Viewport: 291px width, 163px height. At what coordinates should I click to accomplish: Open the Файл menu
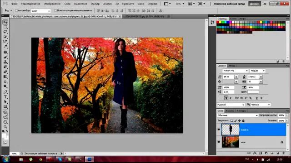coord(14,4)
